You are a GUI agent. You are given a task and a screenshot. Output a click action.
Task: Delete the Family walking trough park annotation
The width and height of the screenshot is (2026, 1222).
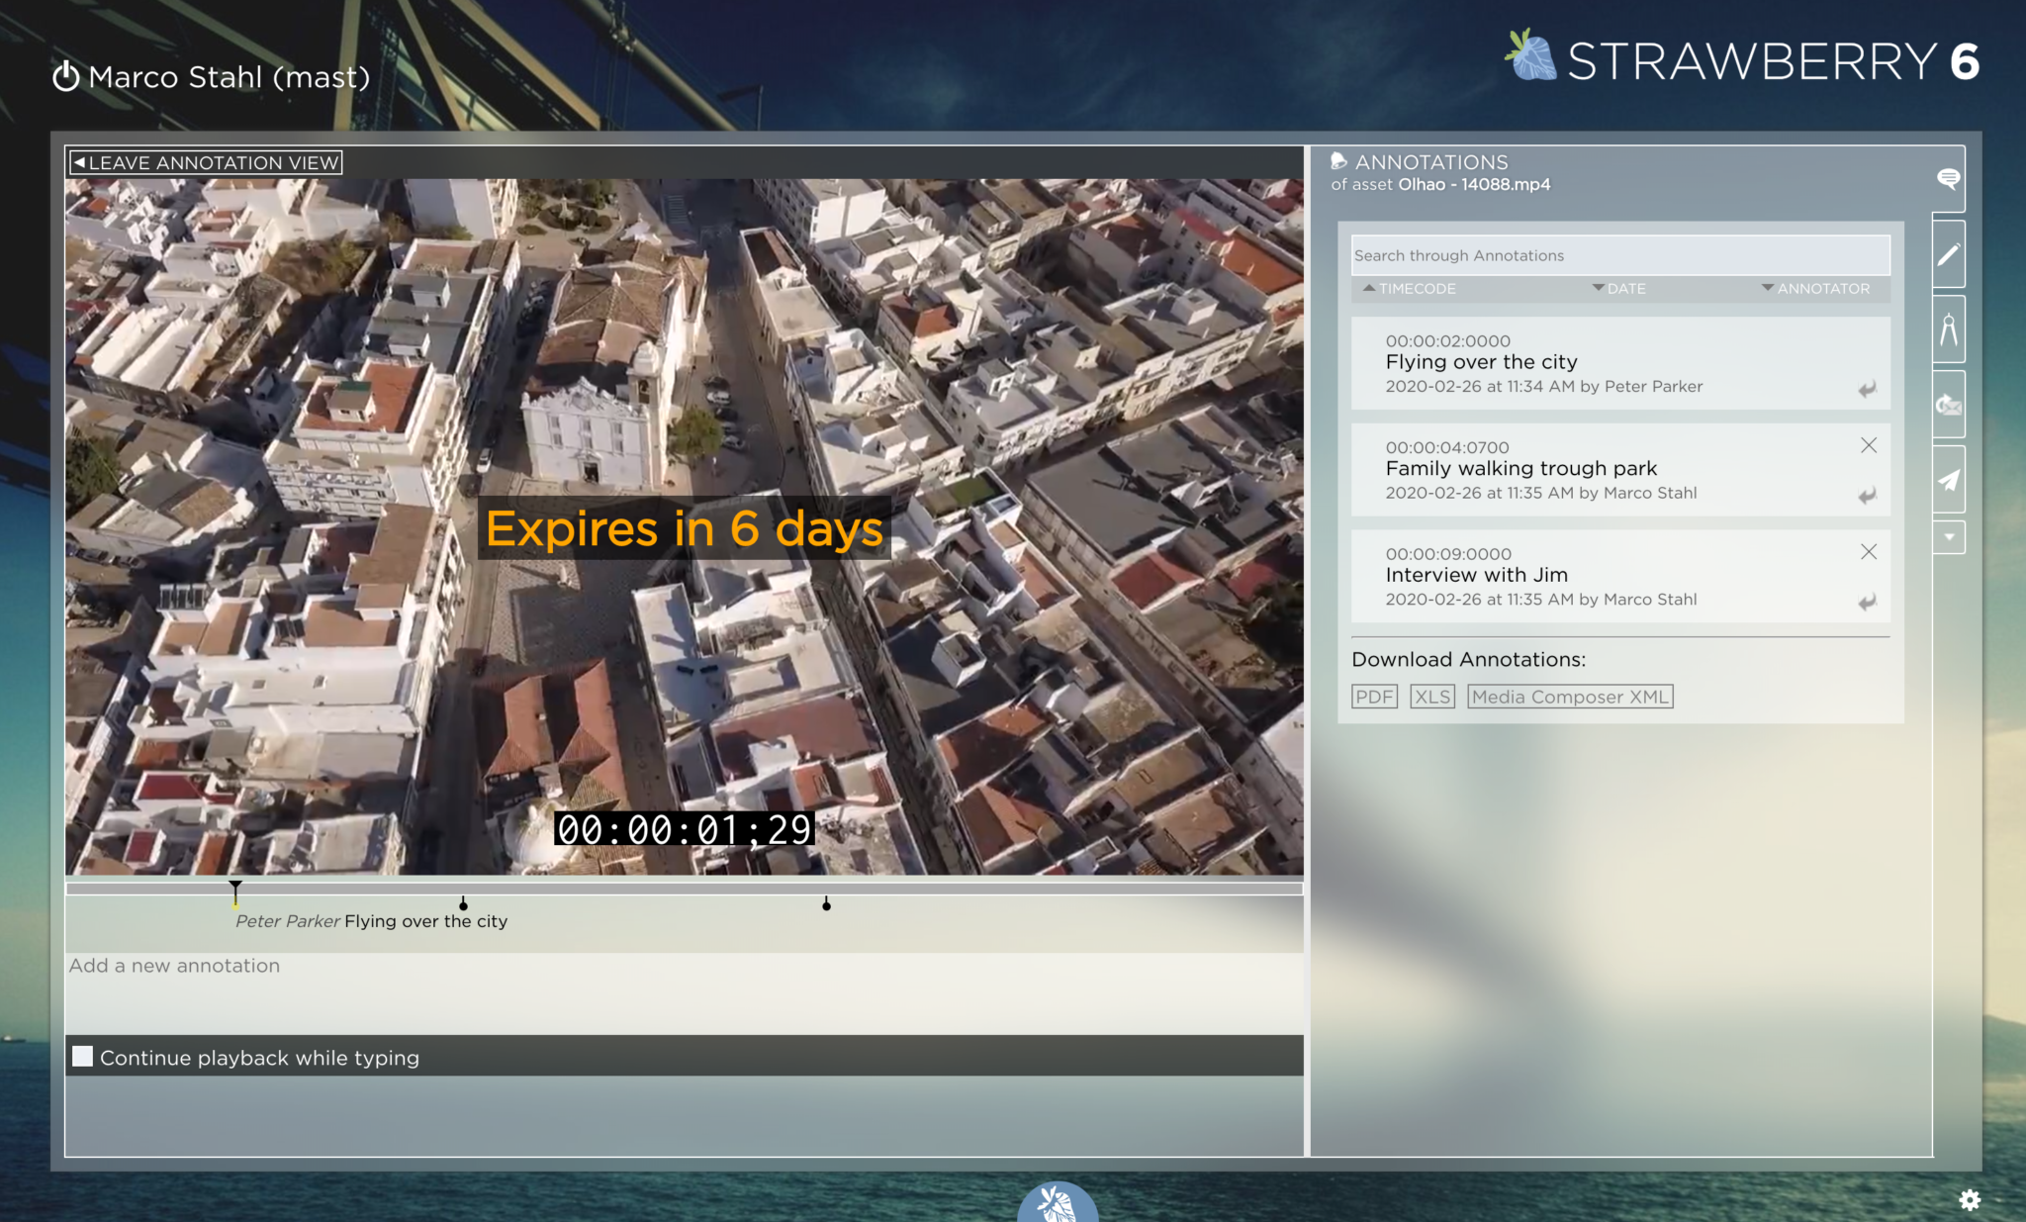click(x=1868, y=445)
